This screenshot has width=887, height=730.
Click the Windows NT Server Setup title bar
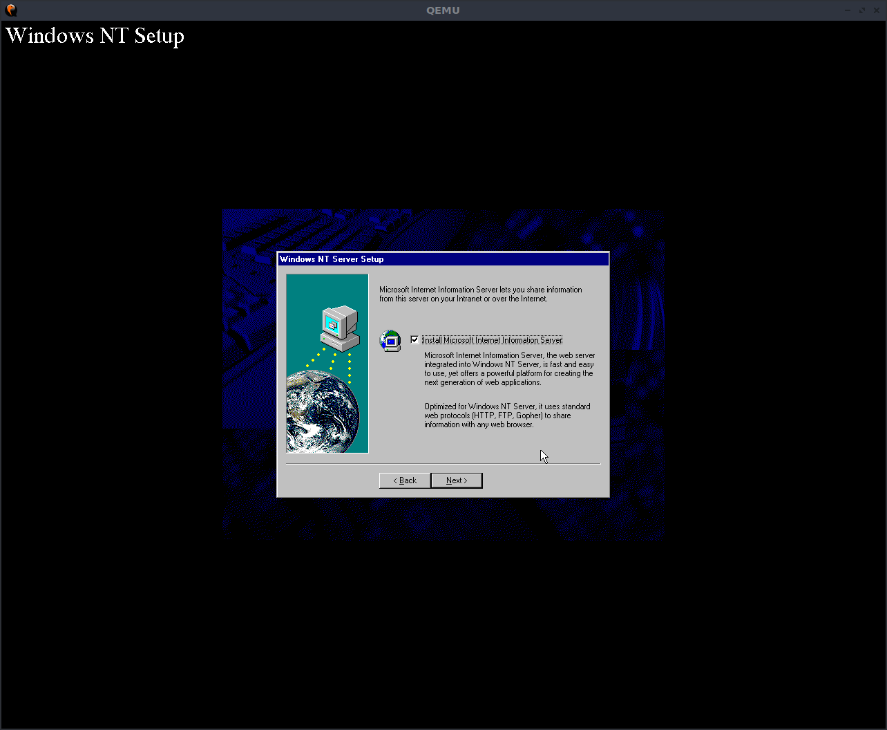point(443,259)
